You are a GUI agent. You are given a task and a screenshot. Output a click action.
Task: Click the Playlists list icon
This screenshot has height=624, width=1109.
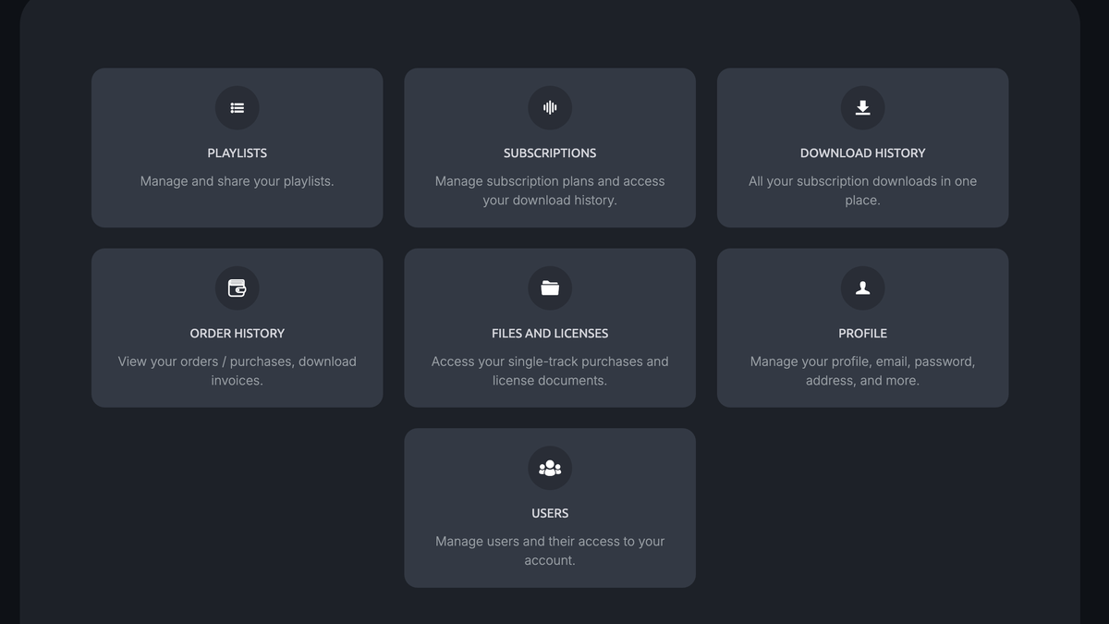click(238, 108)
